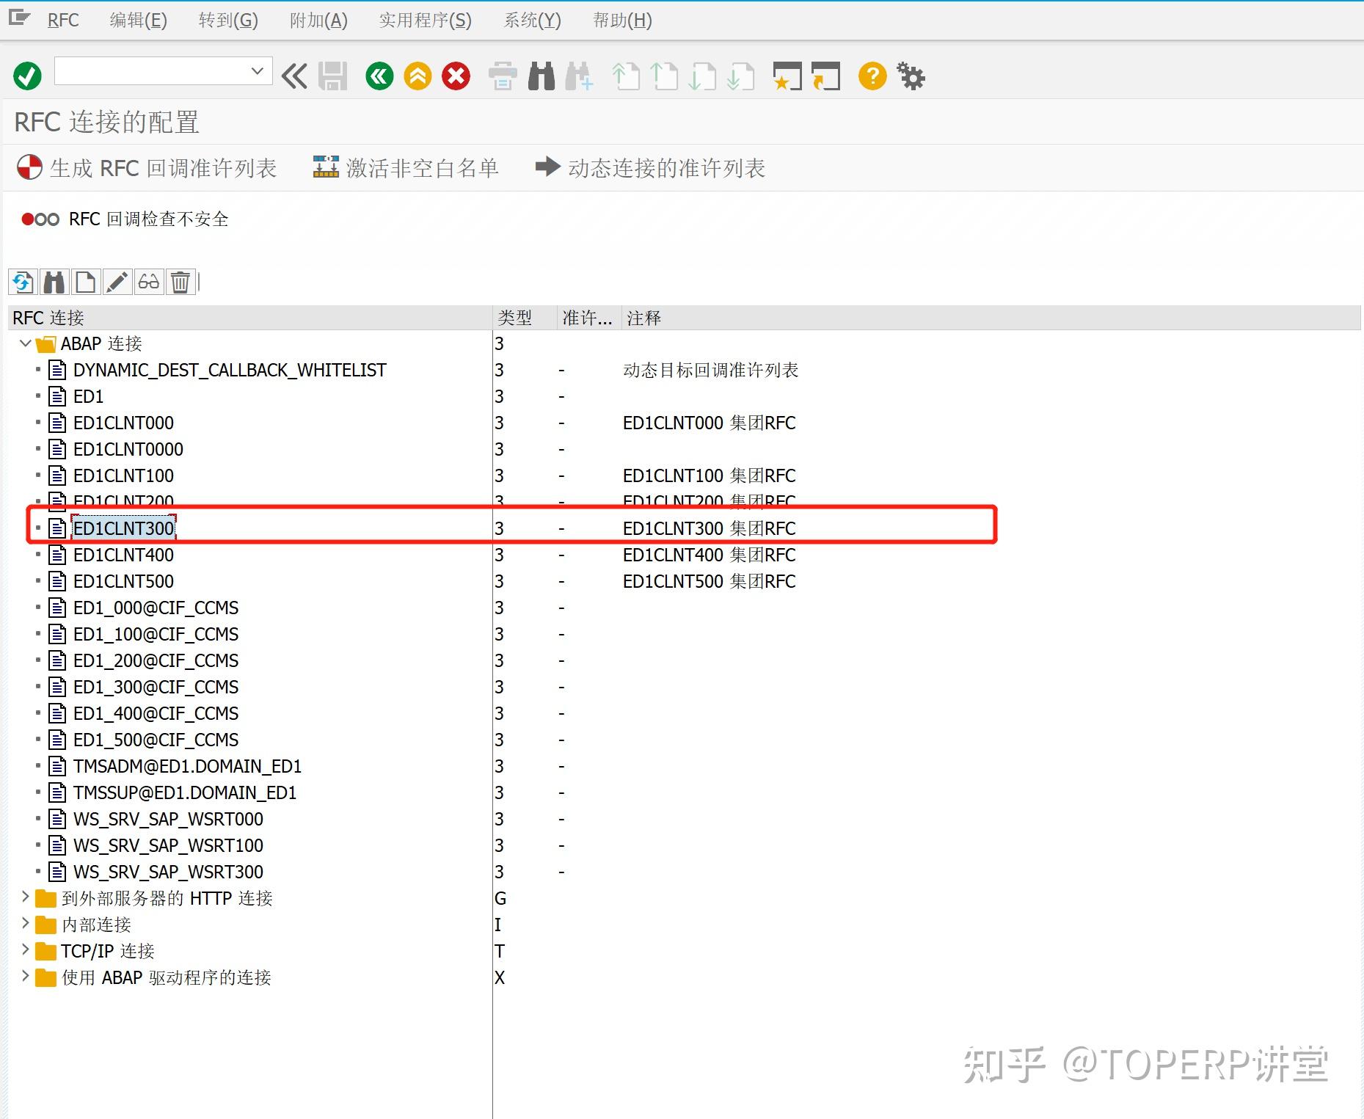Collapse the ABAP 连接 folder
The width and height of the screenshot is (1364, 1119).
click(26, 343)
